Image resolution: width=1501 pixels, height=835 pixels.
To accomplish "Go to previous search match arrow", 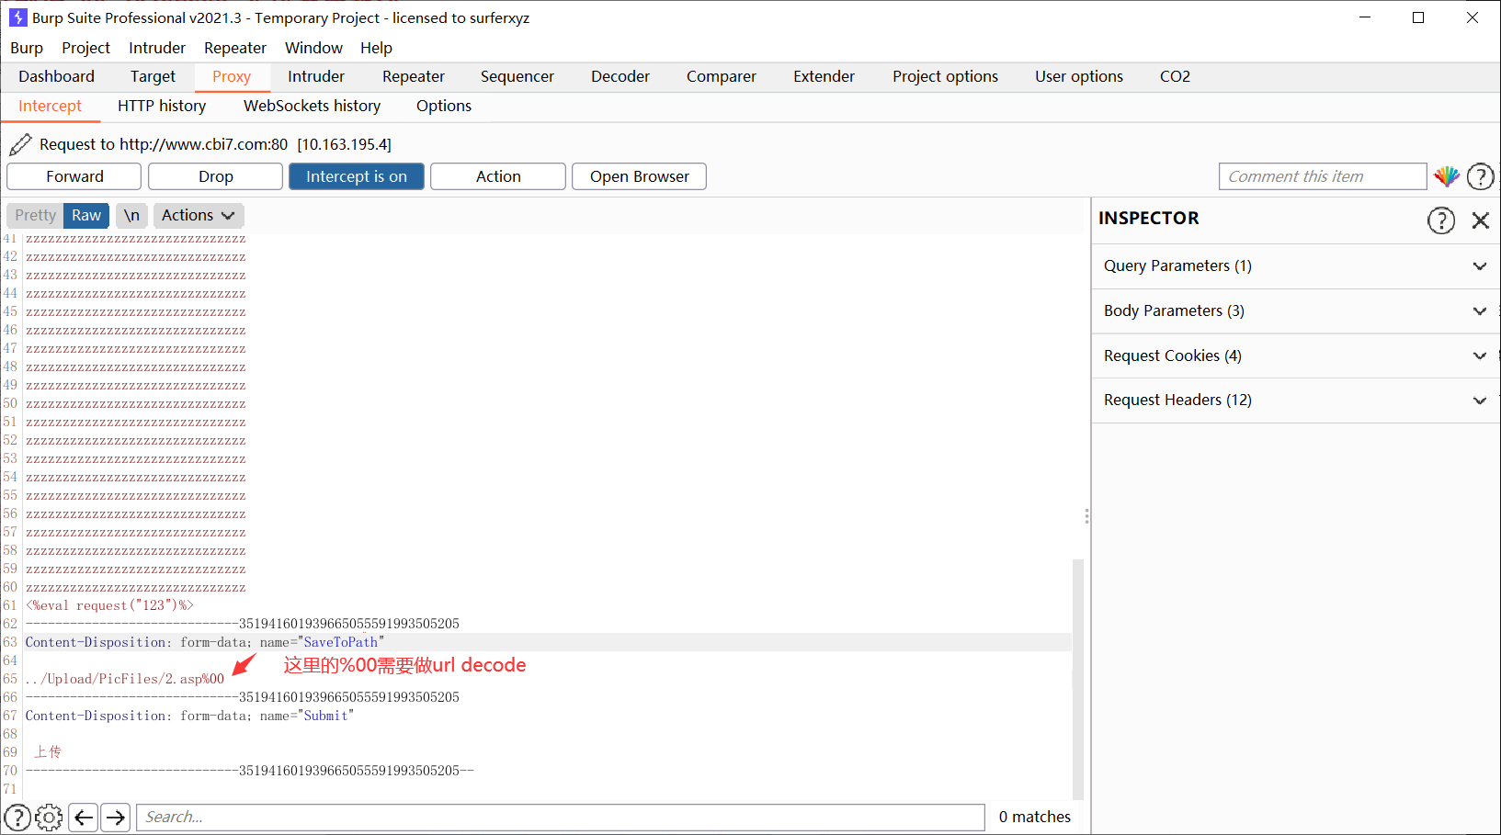I will pos(84,817).
